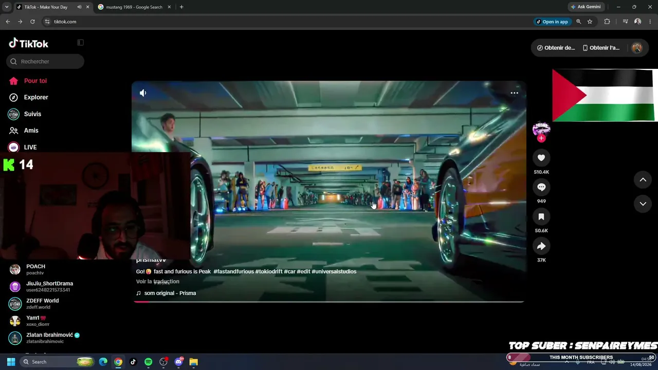Open File Explorer from the taskbar
The width and height of the screenshot is (658, 370).
(x=194, y=362)
